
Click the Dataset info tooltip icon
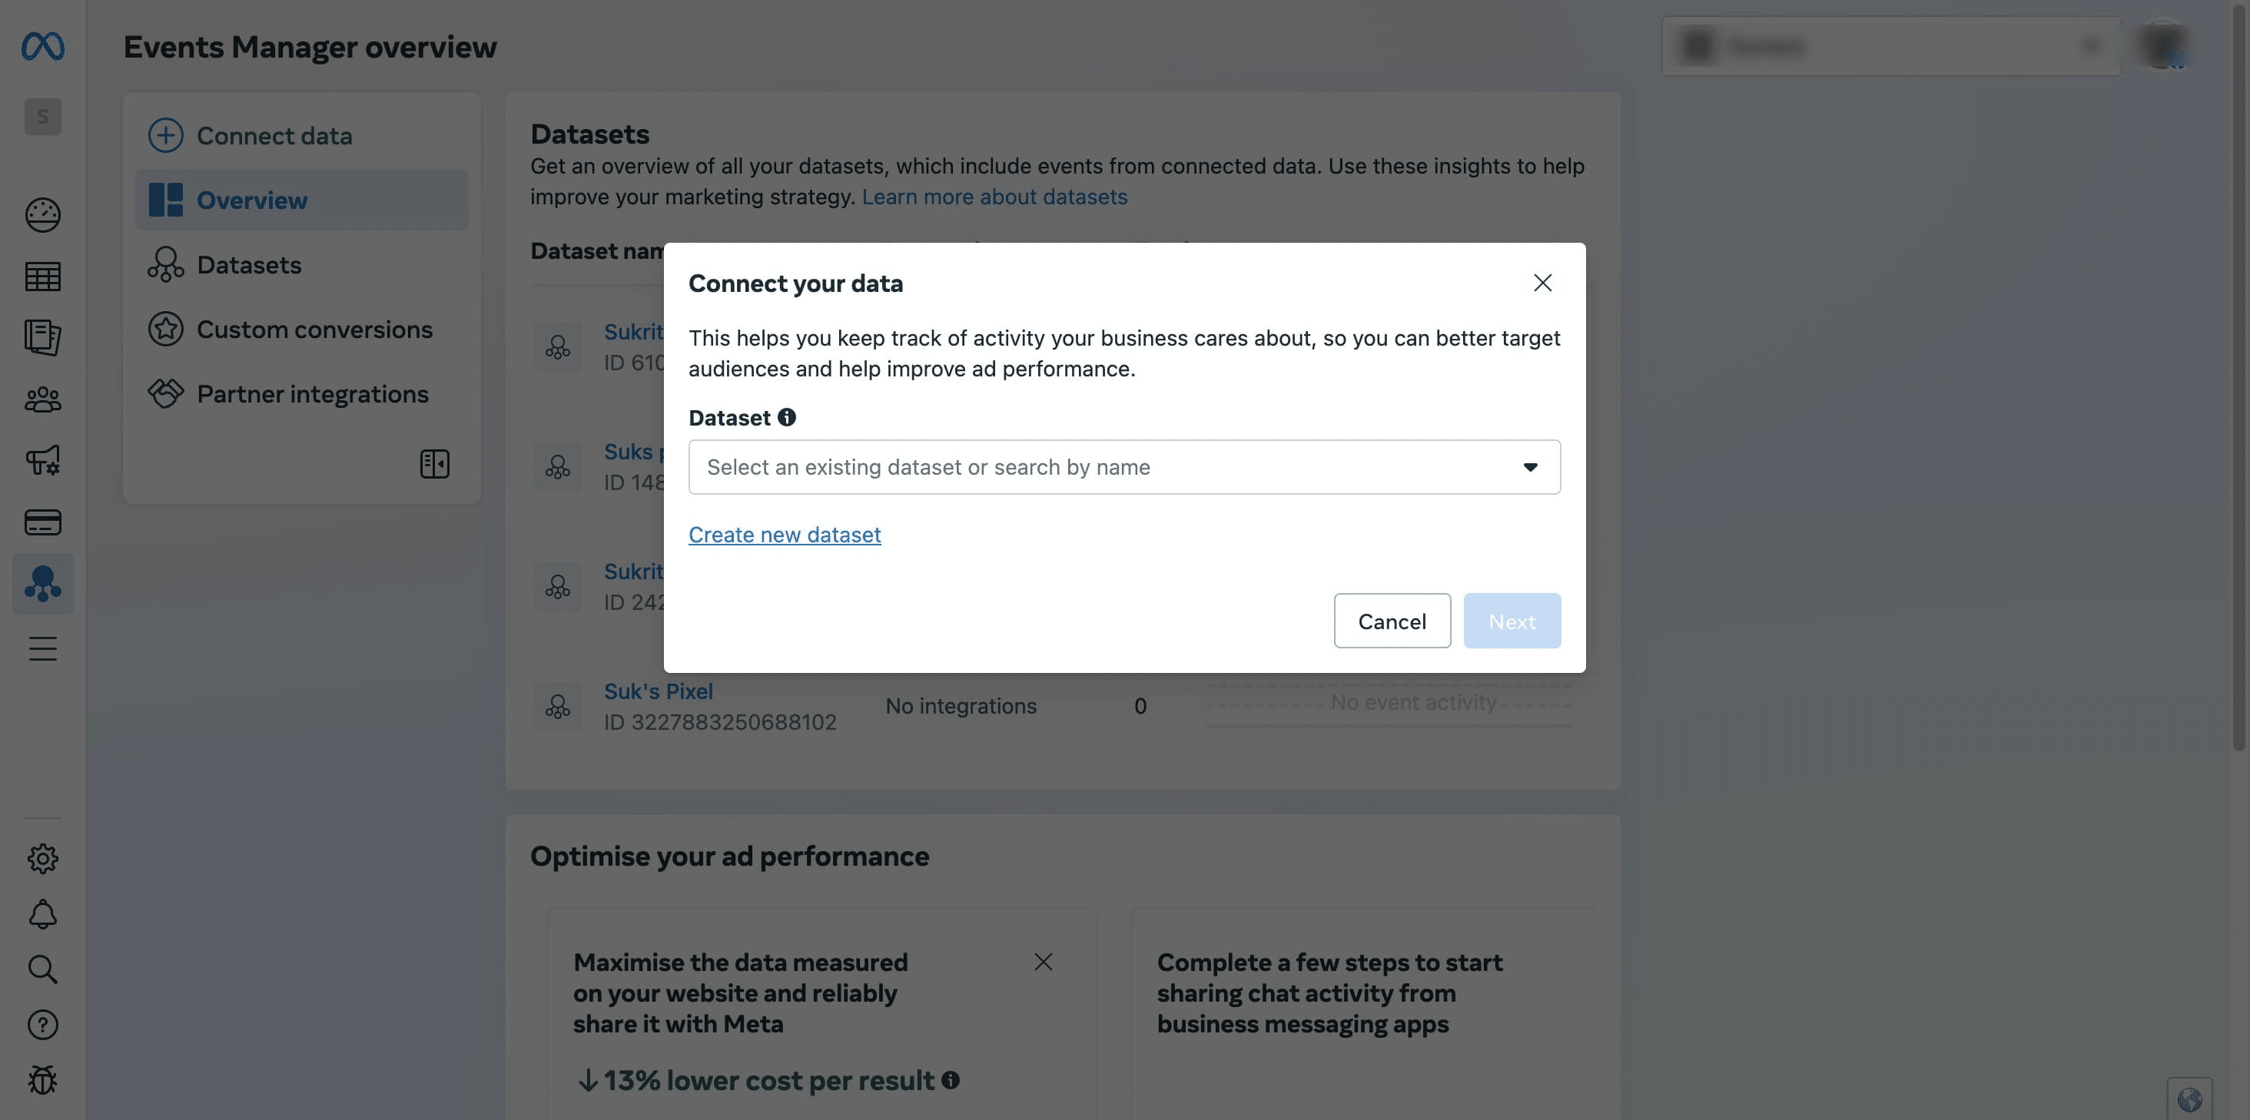pyautogui.click(x=785, y=417)
